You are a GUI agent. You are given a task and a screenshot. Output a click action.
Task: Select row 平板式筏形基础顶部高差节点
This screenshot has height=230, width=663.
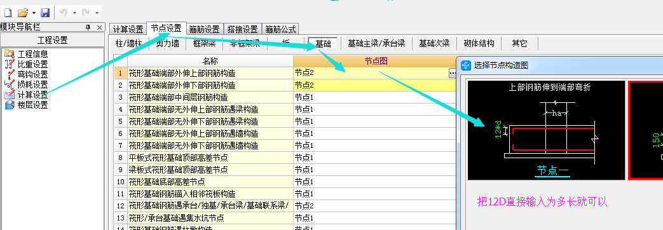tap(210, 158)
